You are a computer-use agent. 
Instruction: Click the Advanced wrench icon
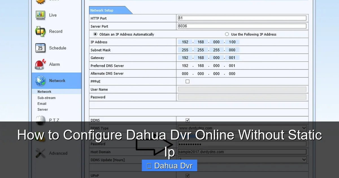(40, 153)
